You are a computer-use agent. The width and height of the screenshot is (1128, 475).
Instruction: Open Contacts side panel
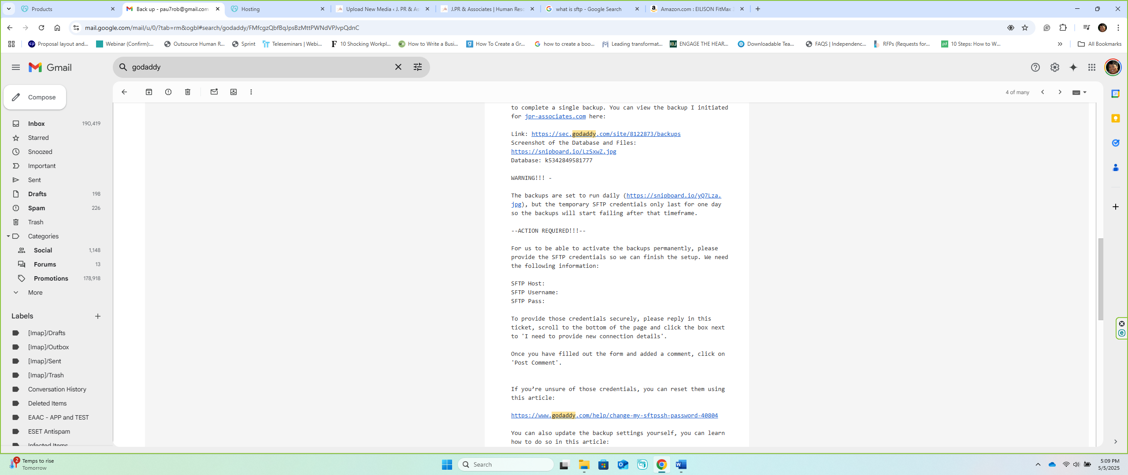1116,168
